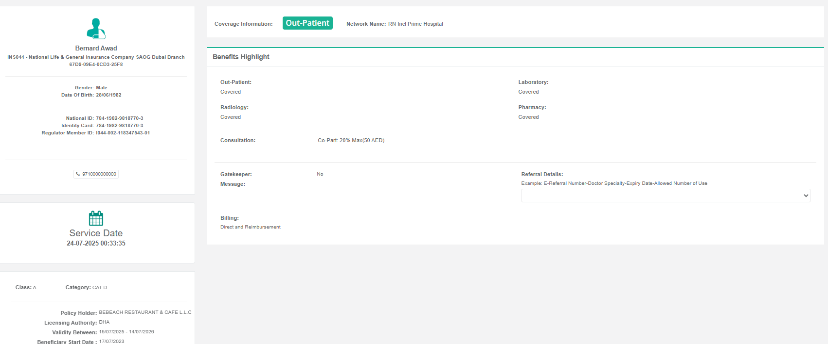
Task: Click the Covered status under Pharmacy
Action: [528, 117]
